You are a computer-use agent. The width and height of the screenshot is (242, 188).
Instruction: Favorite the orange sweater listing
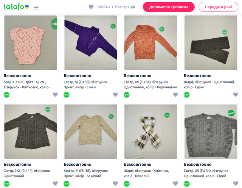(175, 95)
